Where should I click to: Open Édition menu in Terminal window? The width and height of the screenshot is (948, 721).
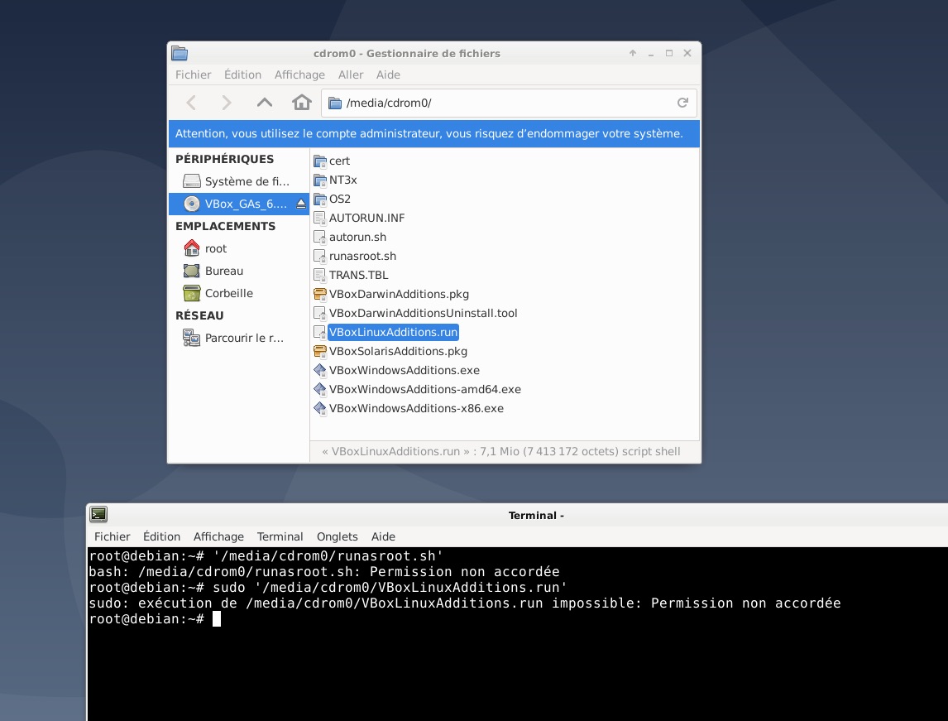click(161, 536)
